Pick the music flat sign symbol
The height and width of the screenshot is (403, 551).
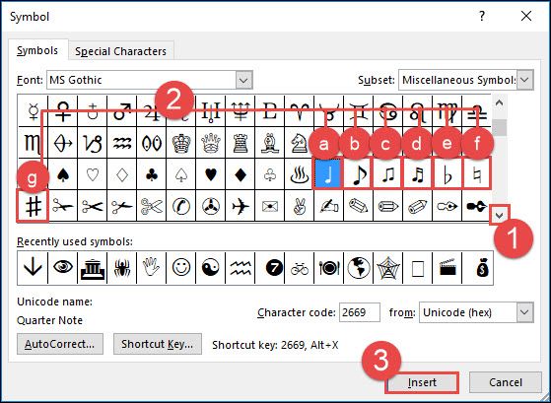[448, 174]
